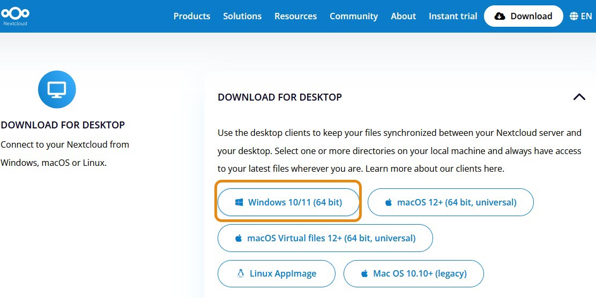The width and height of the screenshot is (596, 298).
Task: Download macOS 12+ (64 bit, universal) client
Action: (x=450, y=202)
